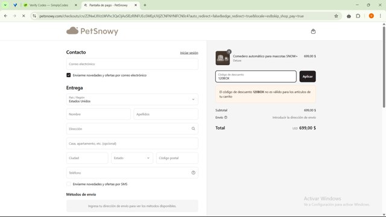The image size is (386, 217).
Task: Focus the Correo electrónico field
Action: [132, 64]
